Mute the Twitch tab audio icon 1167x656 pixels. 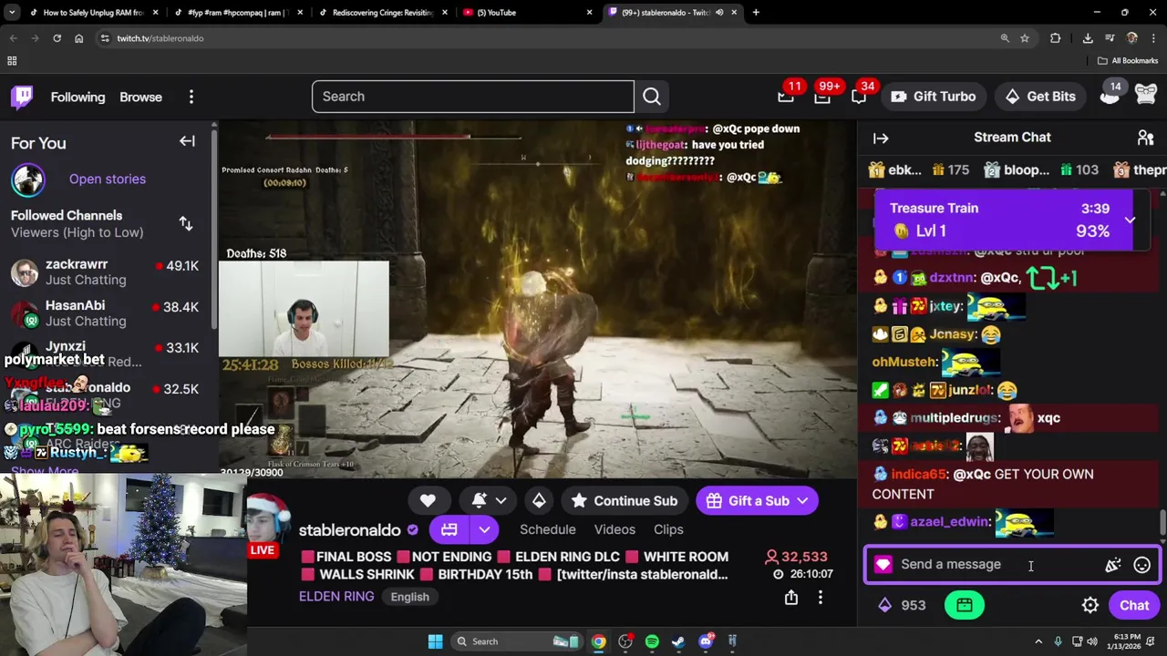point(719,13)
